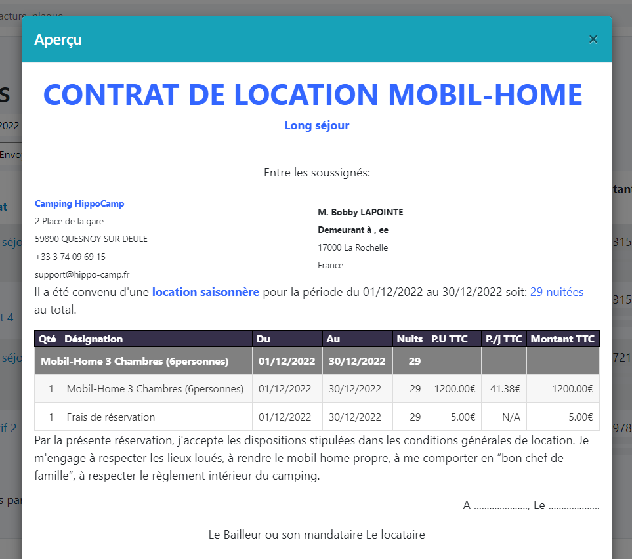632x559 pixels.
Task: Click the Désignation column header
Action: (94, 339)
